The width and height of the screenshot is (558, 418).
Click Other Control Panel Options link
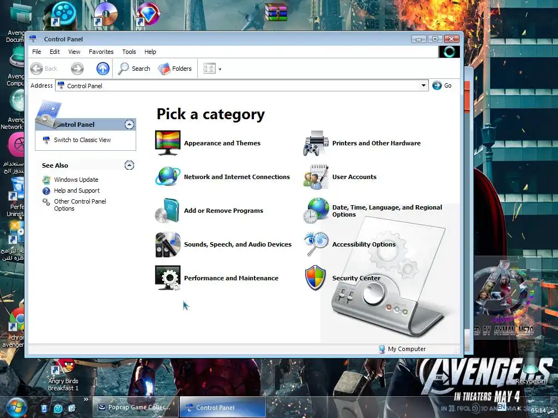click(80, 205)
